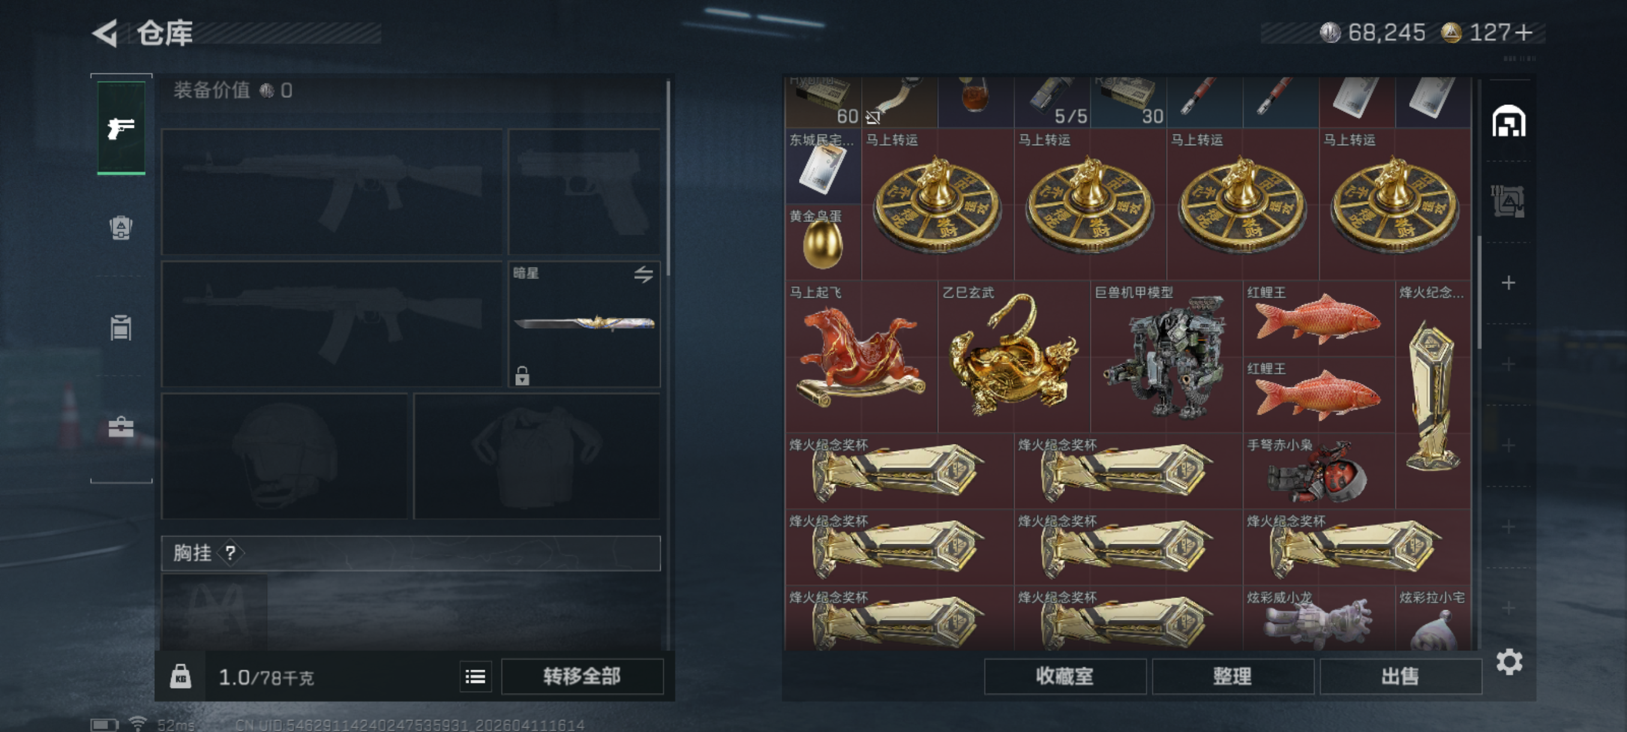The image size is (1627, 732).
Task: Click the 转移全部 button
Action: [582, 676]
